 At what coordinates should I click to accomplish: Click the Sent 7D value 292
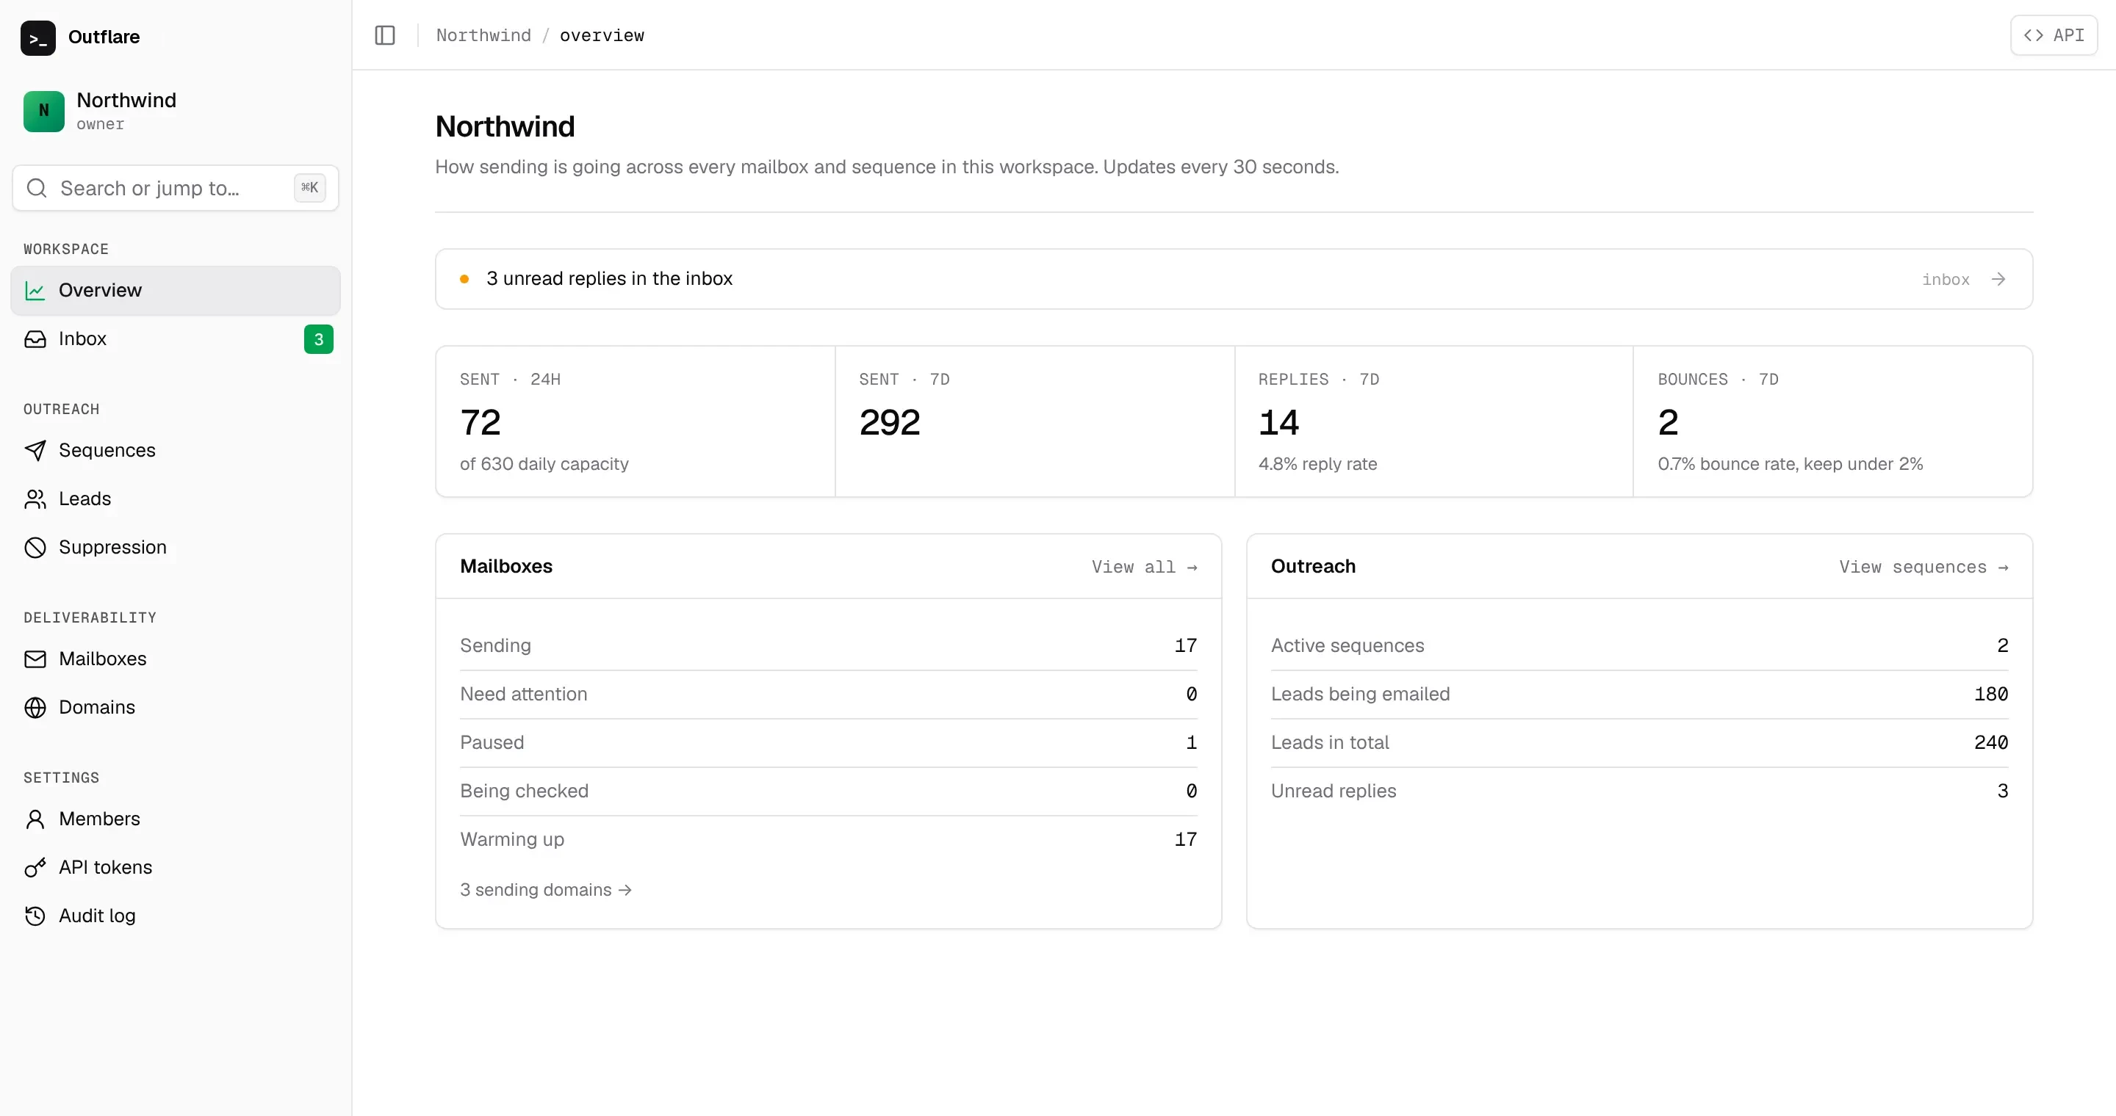point(889,423)
